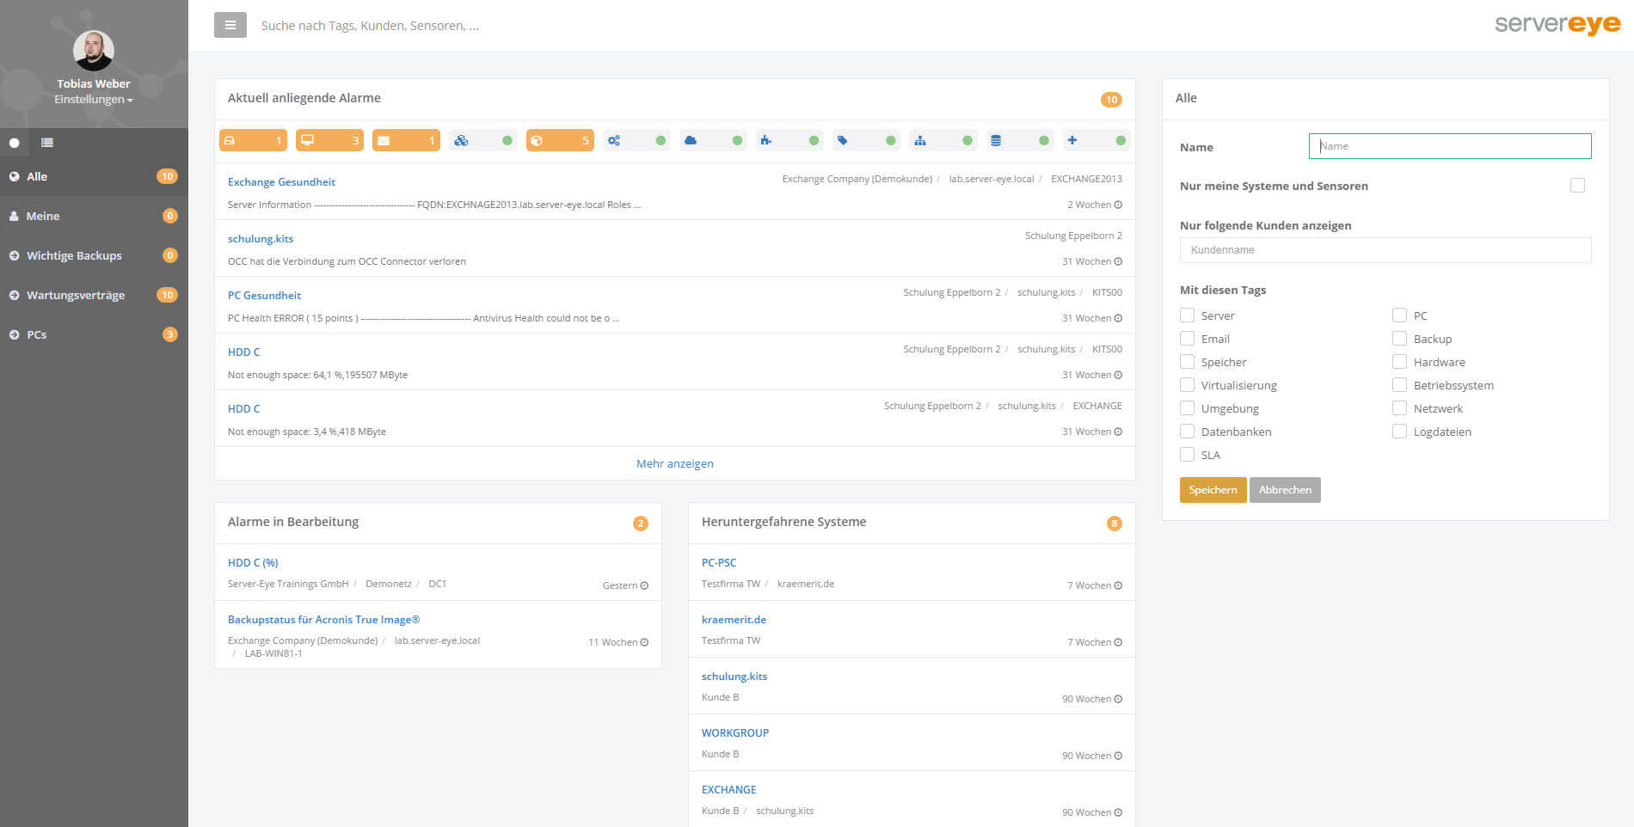Select the puzzle piece filter icon
The height and width of the screenshot is (827, 1634).
tap(789, 140)
